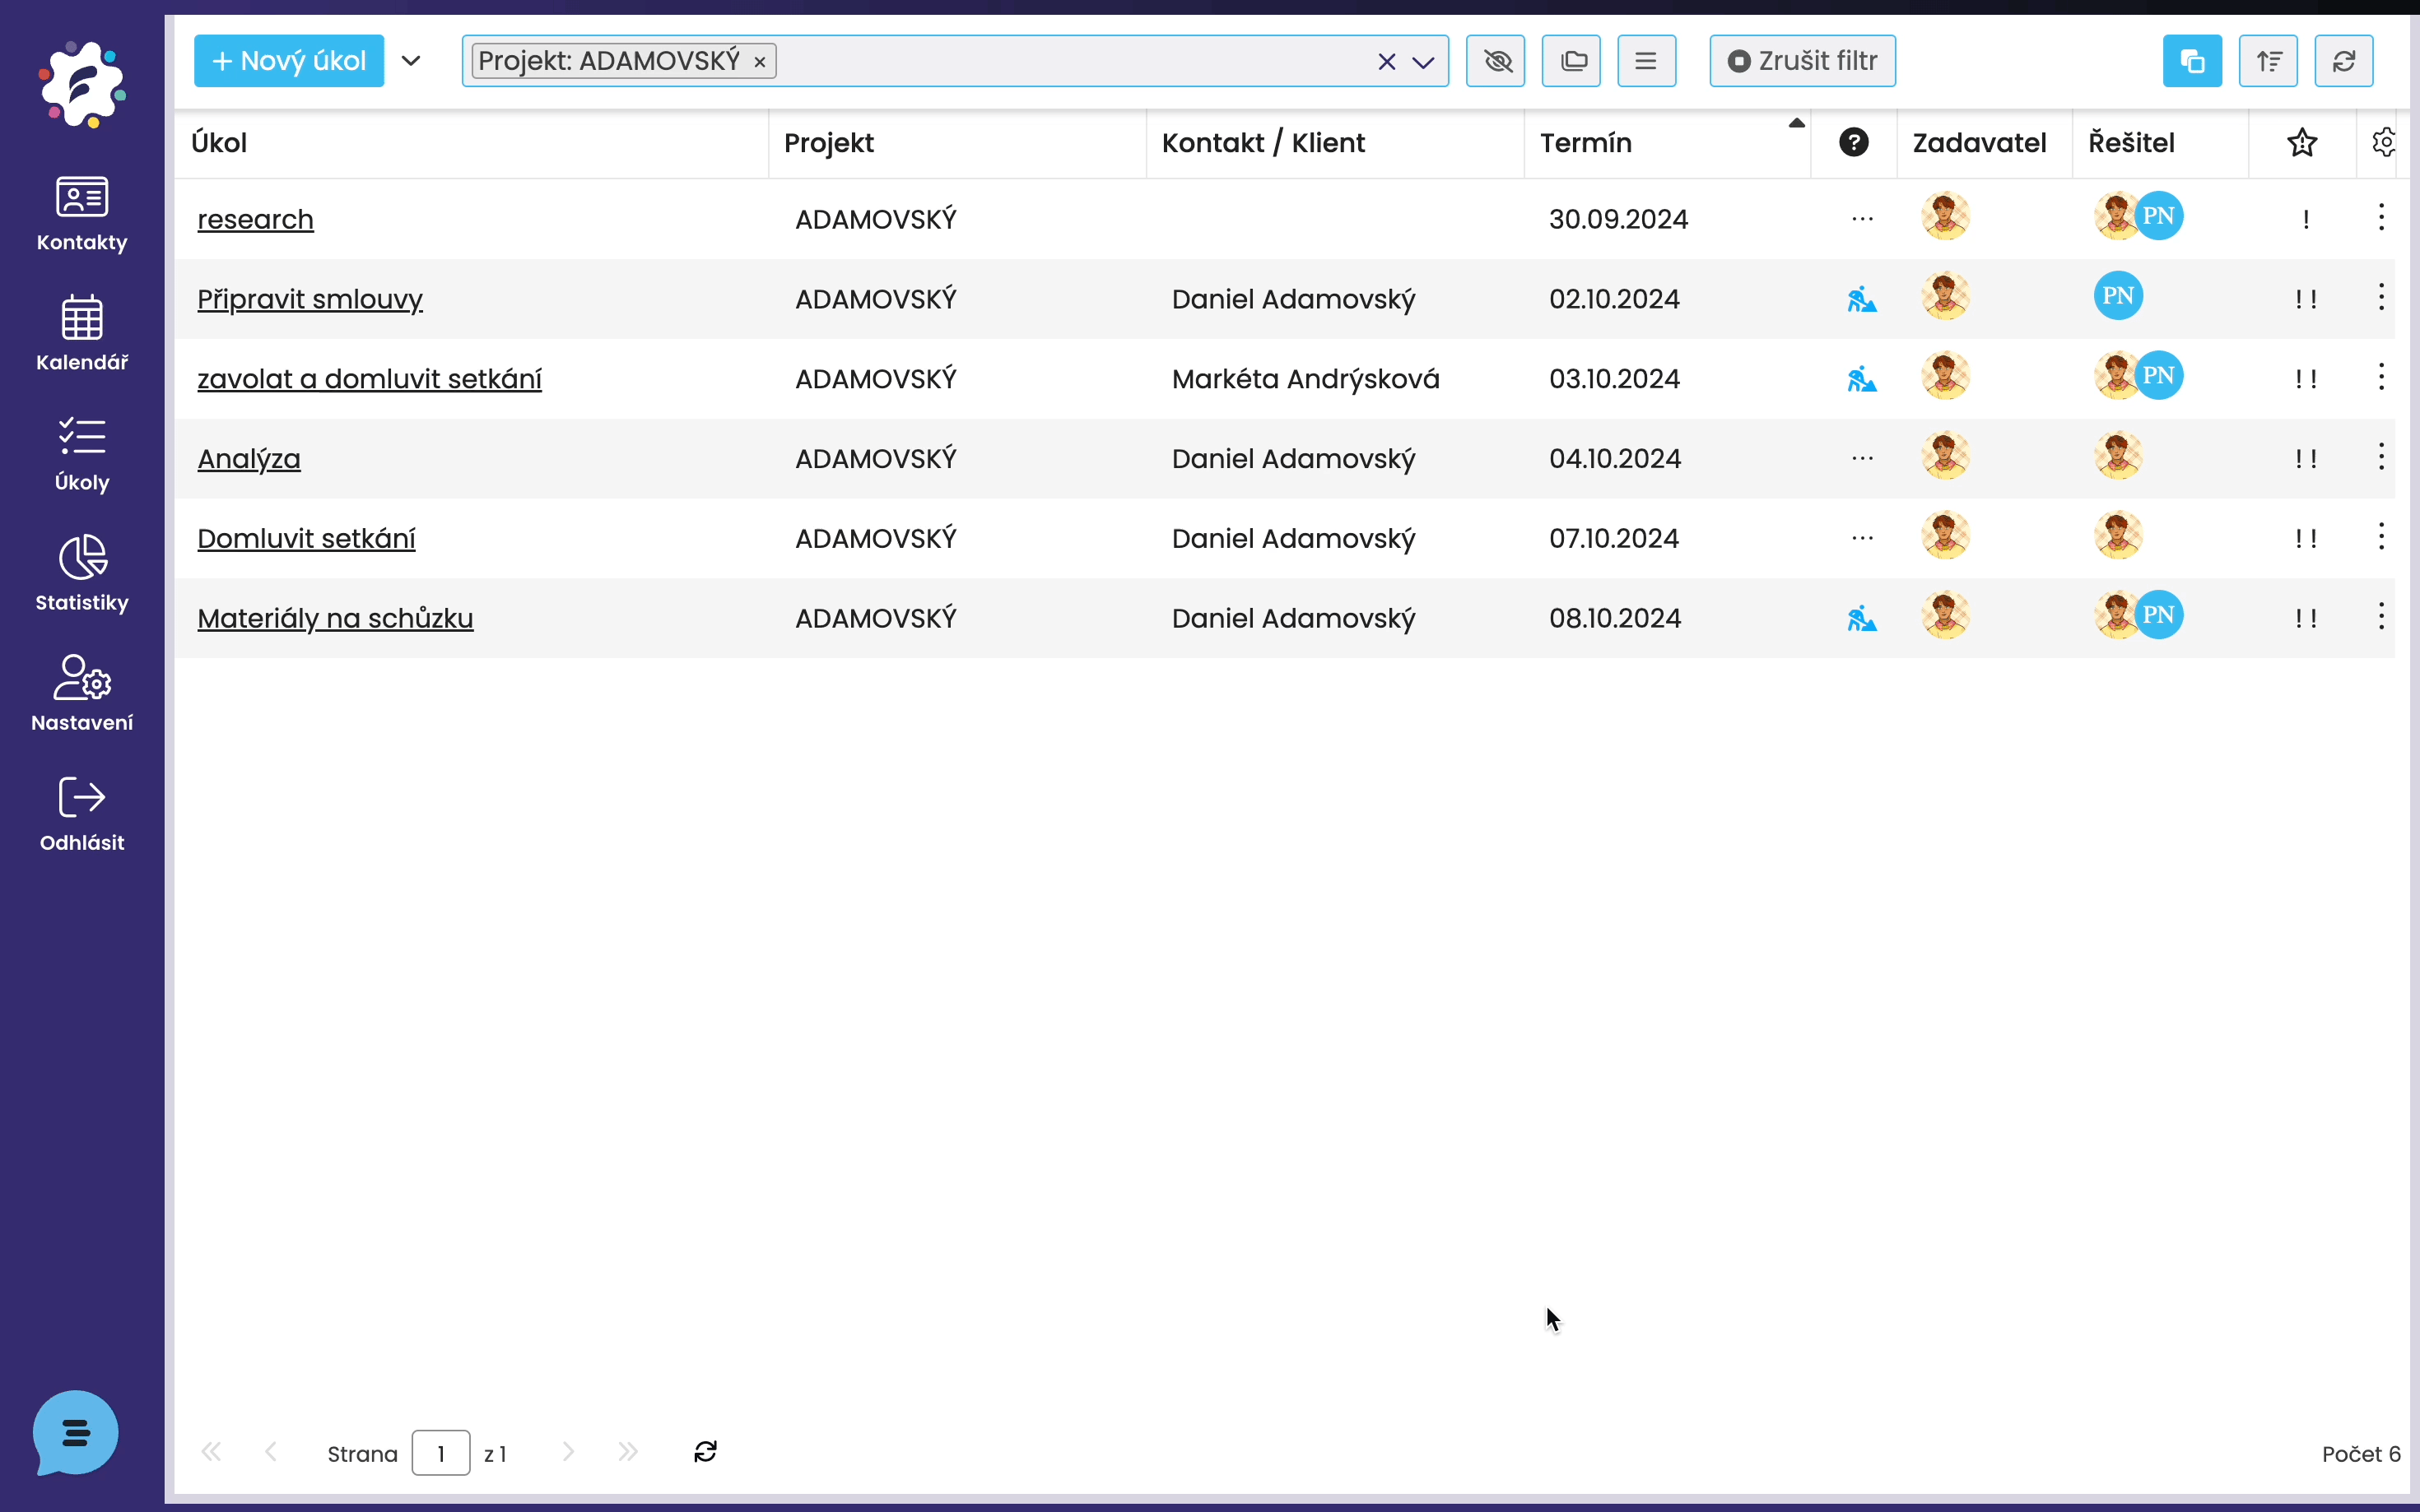
Task: Expand the Nový úkol dropdown arrow
Action: pyautogui.click(x=410, y=61)
